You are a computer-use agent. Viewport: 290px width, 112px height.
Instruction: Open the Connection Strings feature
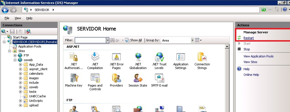pos(202,57)
